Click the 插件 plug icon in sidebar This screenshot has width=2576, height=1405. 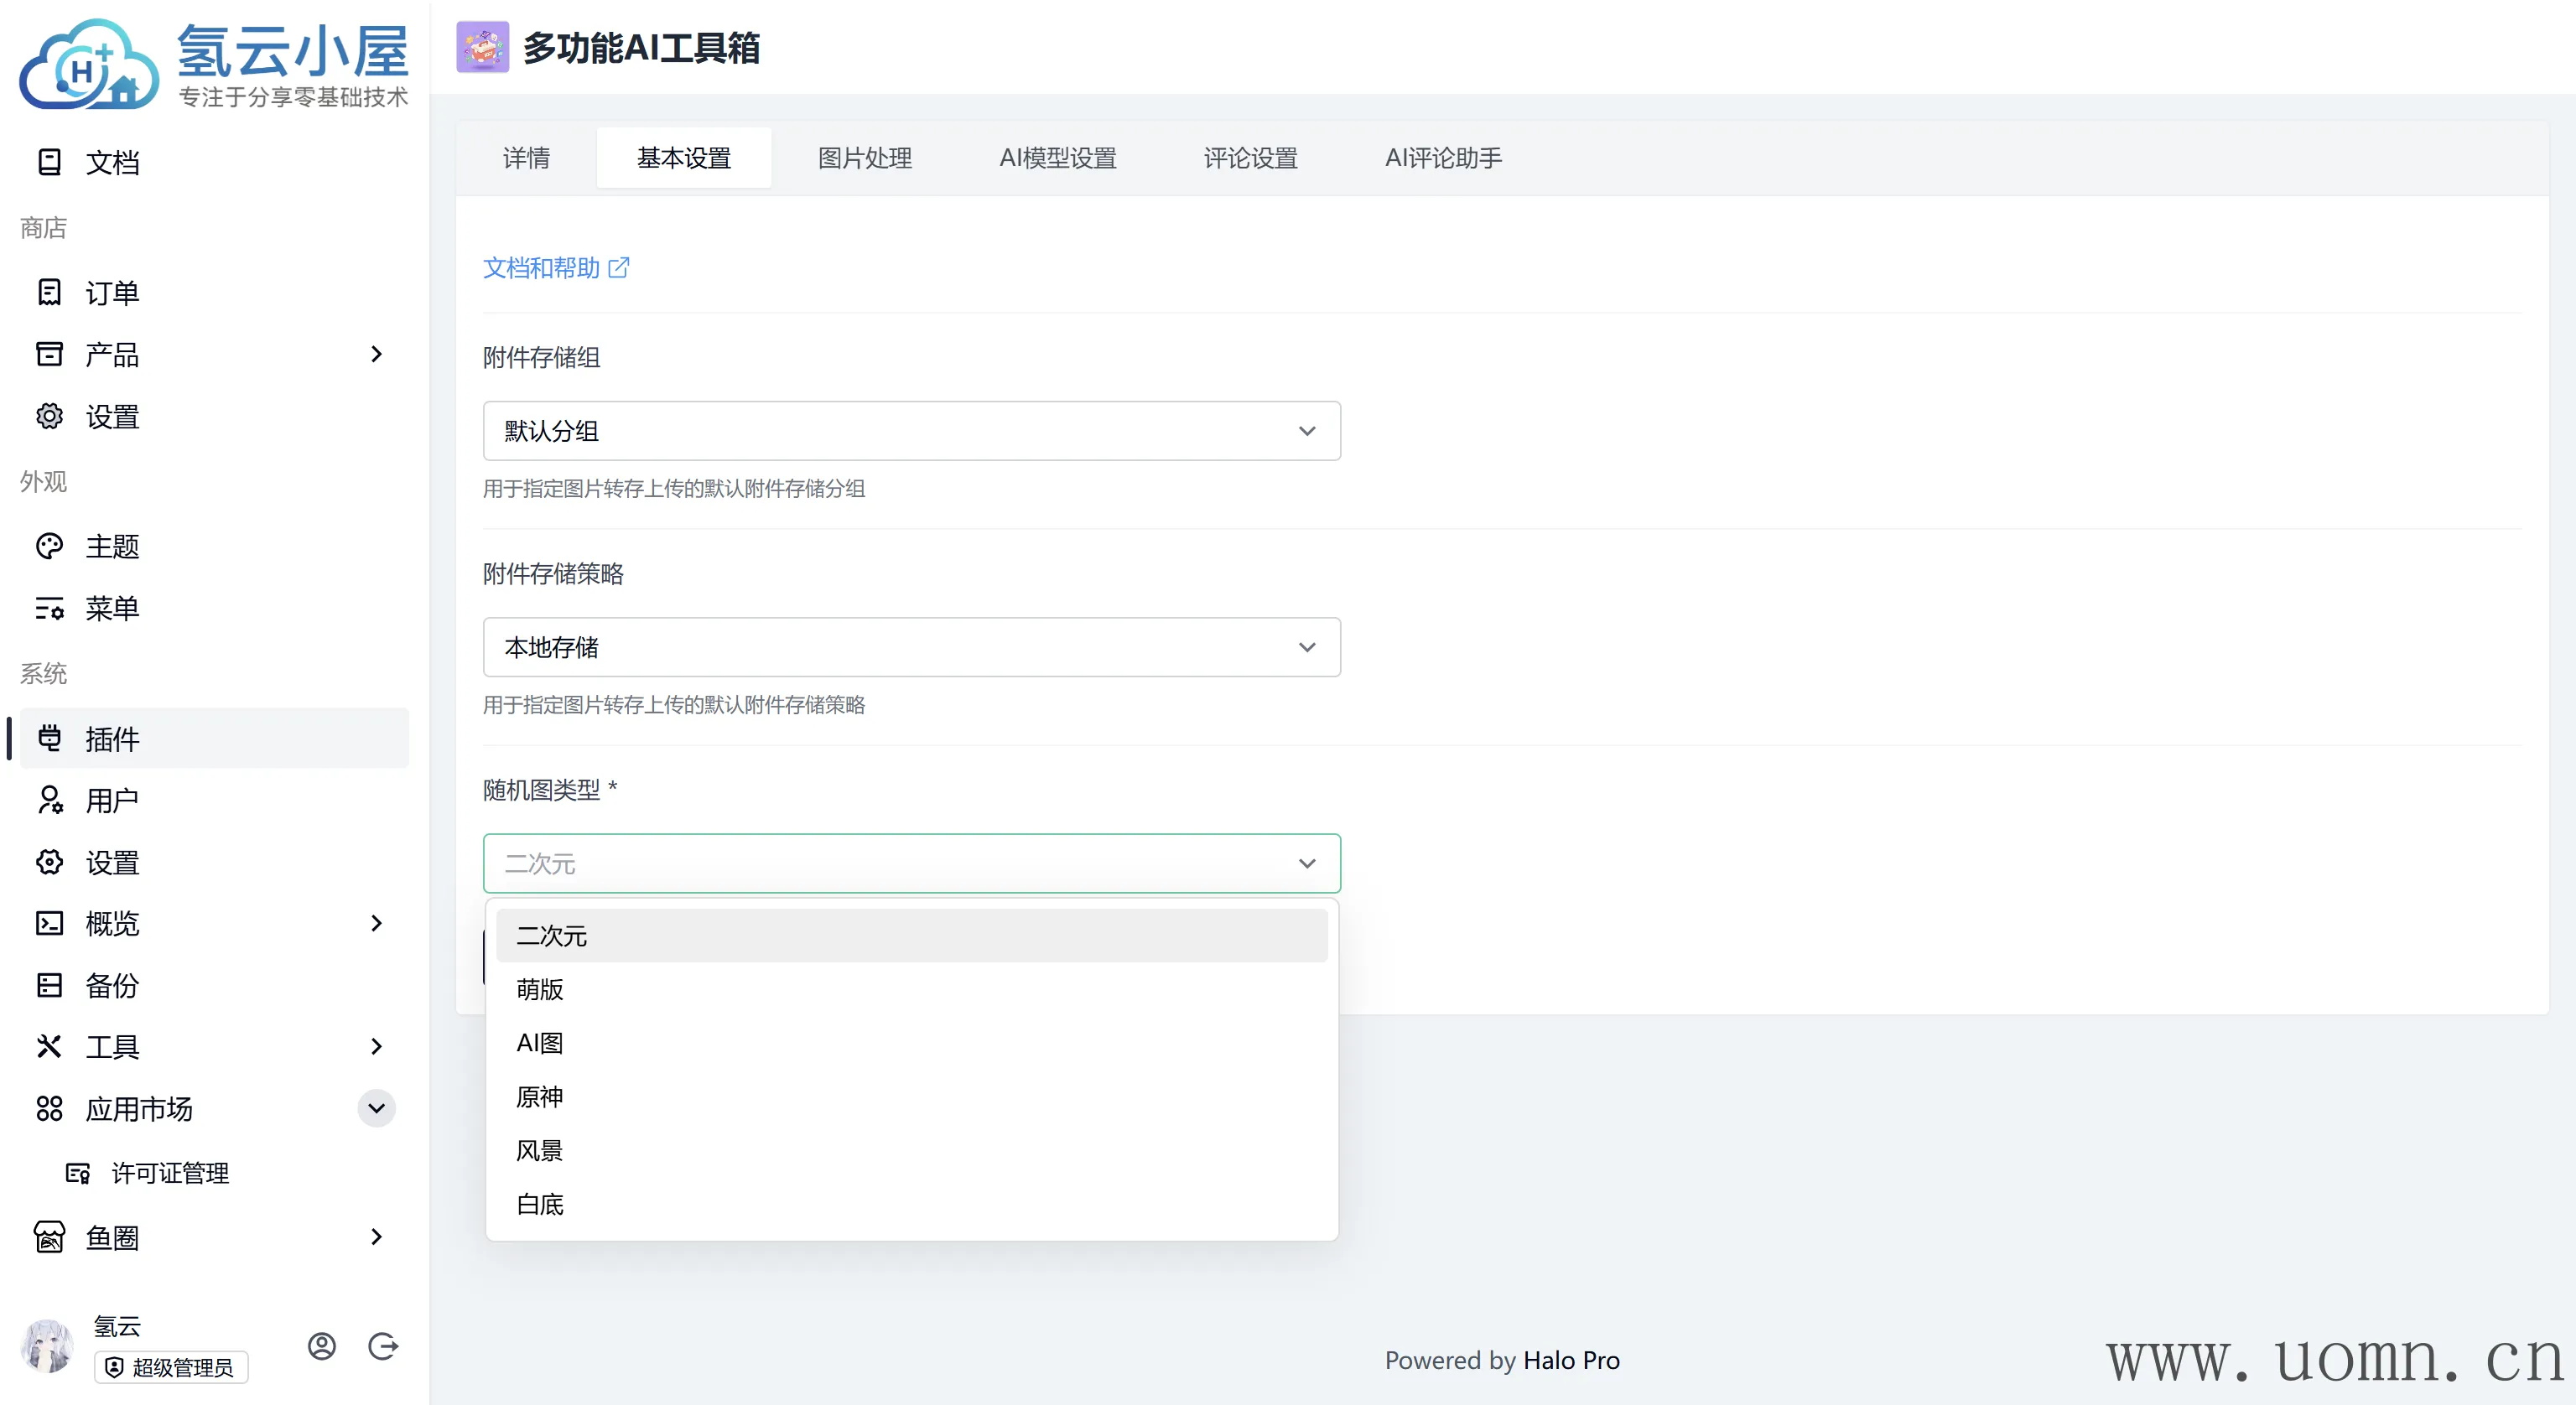pyautogui.click(x=49, y=738)
